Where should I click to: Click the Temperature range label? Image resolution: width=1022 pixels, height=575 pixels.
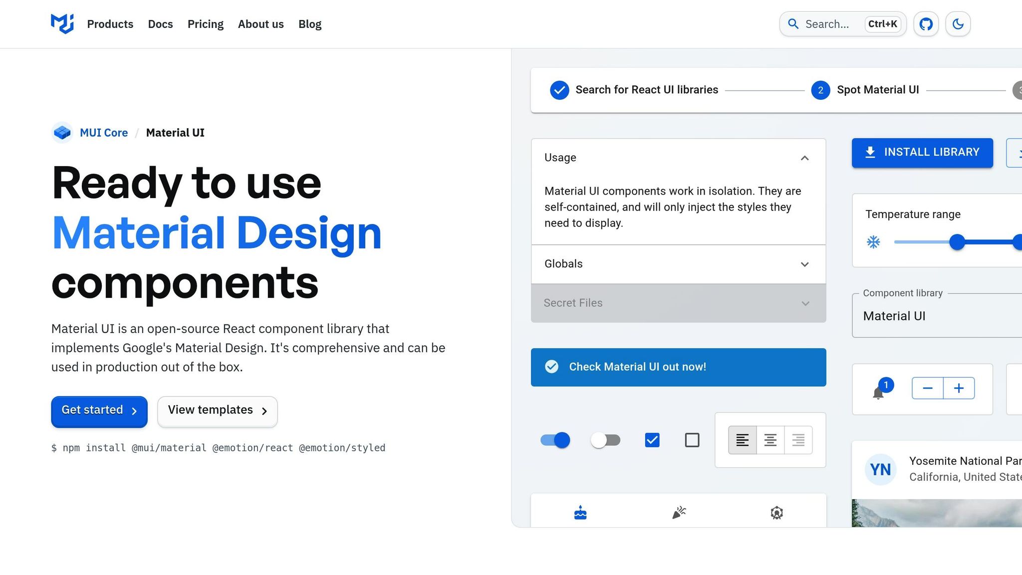(913, 214)
